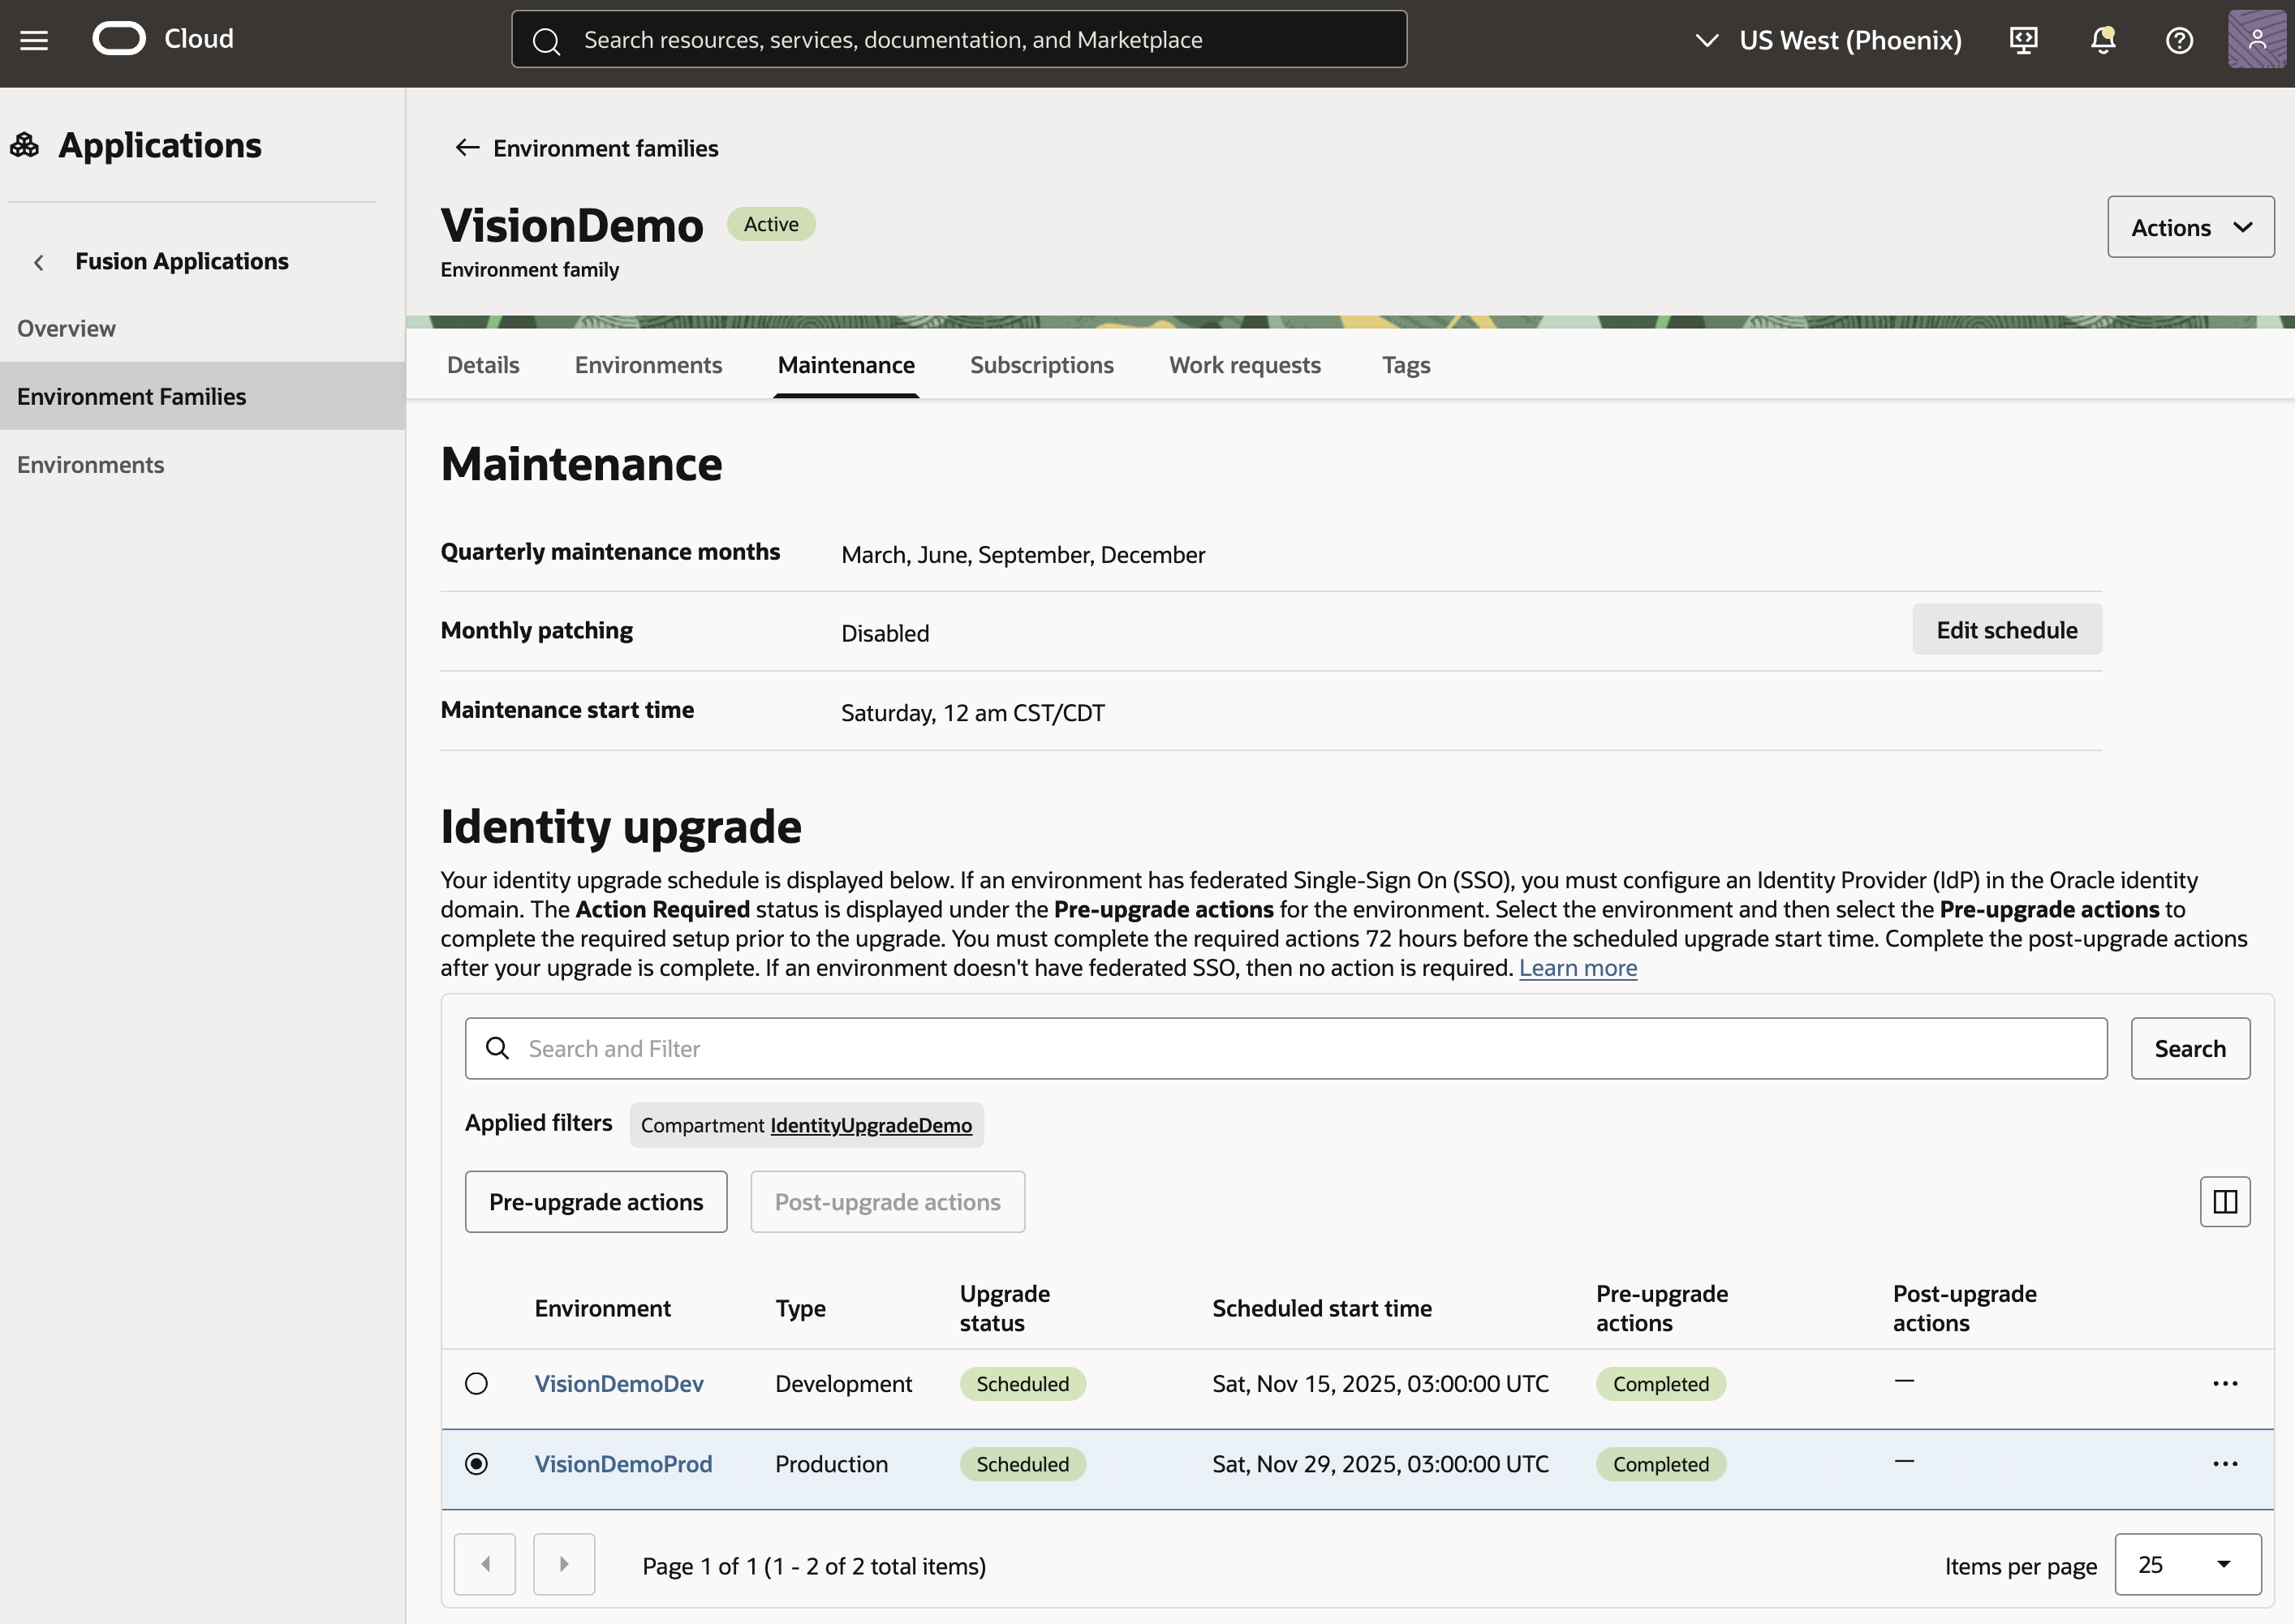Click the Search button

(2190, 1048)
